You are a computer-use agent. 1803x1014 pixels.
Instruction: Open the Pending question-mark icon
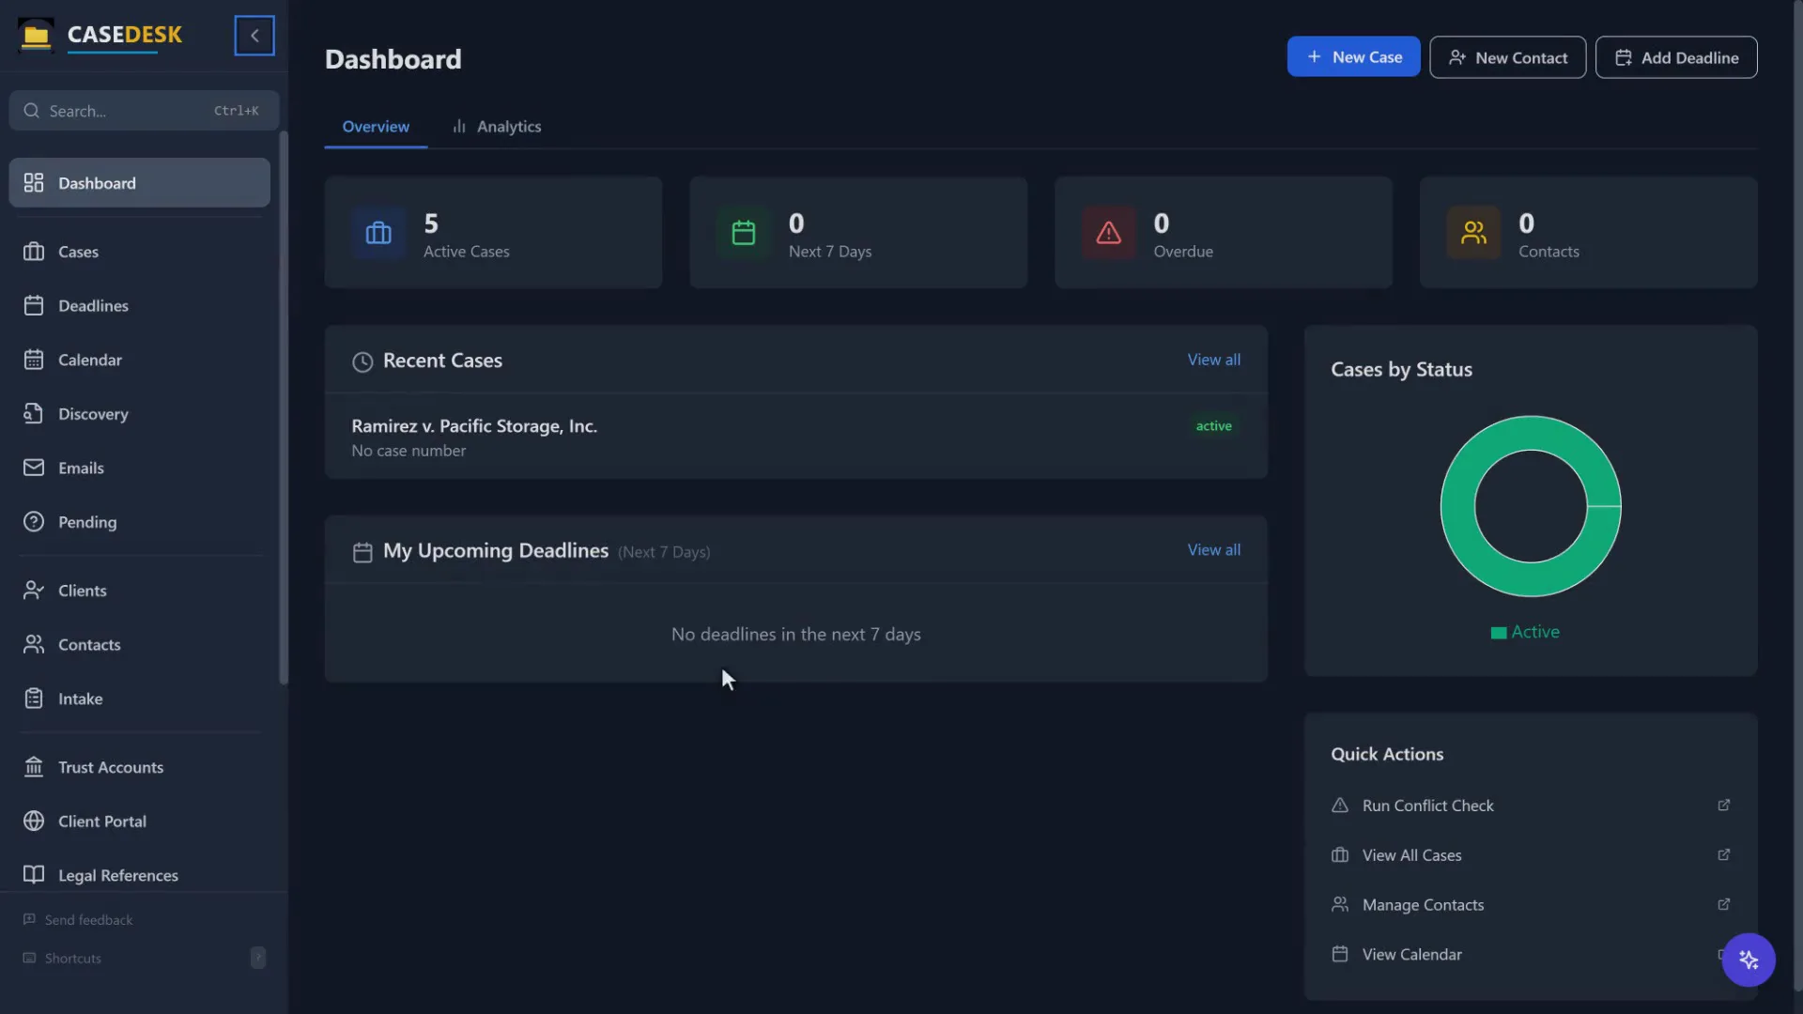pos(34,522)
